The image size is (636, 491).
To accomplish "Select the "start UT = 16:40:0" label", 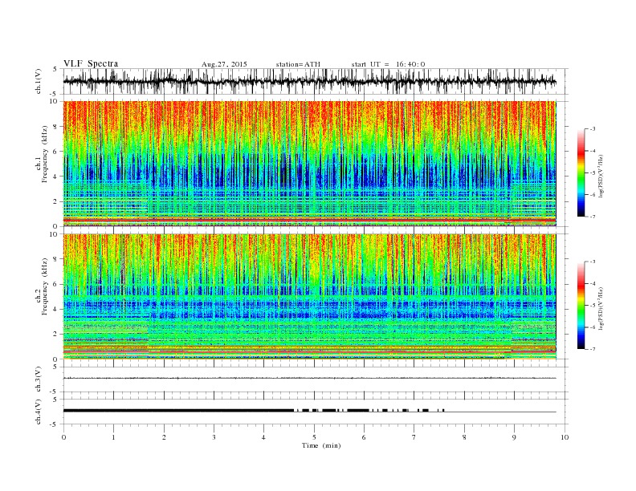I will pyautogui.click(x=388, y=64).
